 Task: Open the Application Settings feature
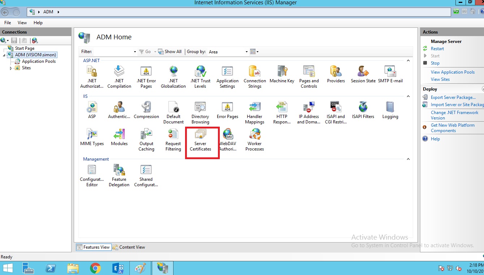coord(227,77)
